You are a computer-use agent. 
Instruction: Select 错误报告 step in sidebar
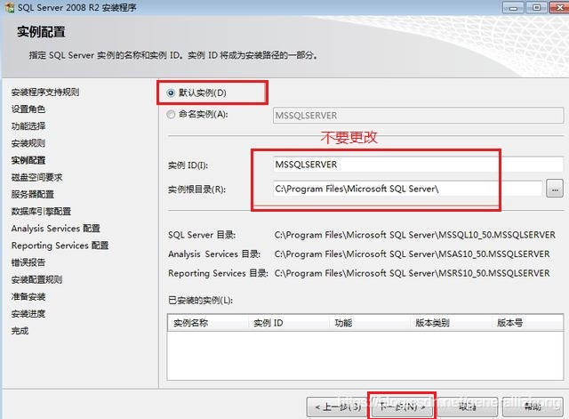28,262
